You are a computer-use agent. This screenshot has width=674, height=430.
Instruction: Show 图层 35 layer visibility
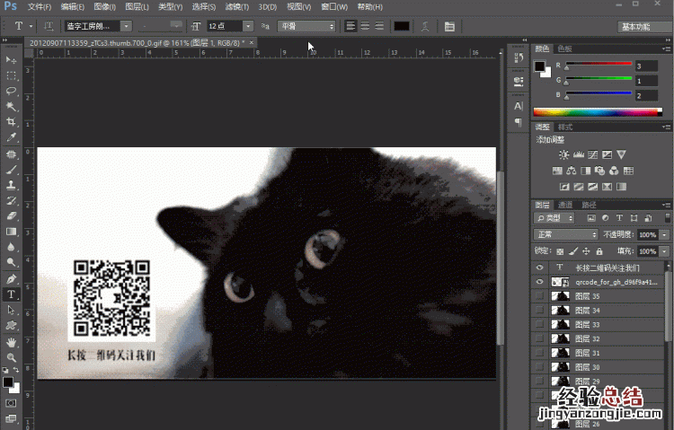[x=540, y=296]
